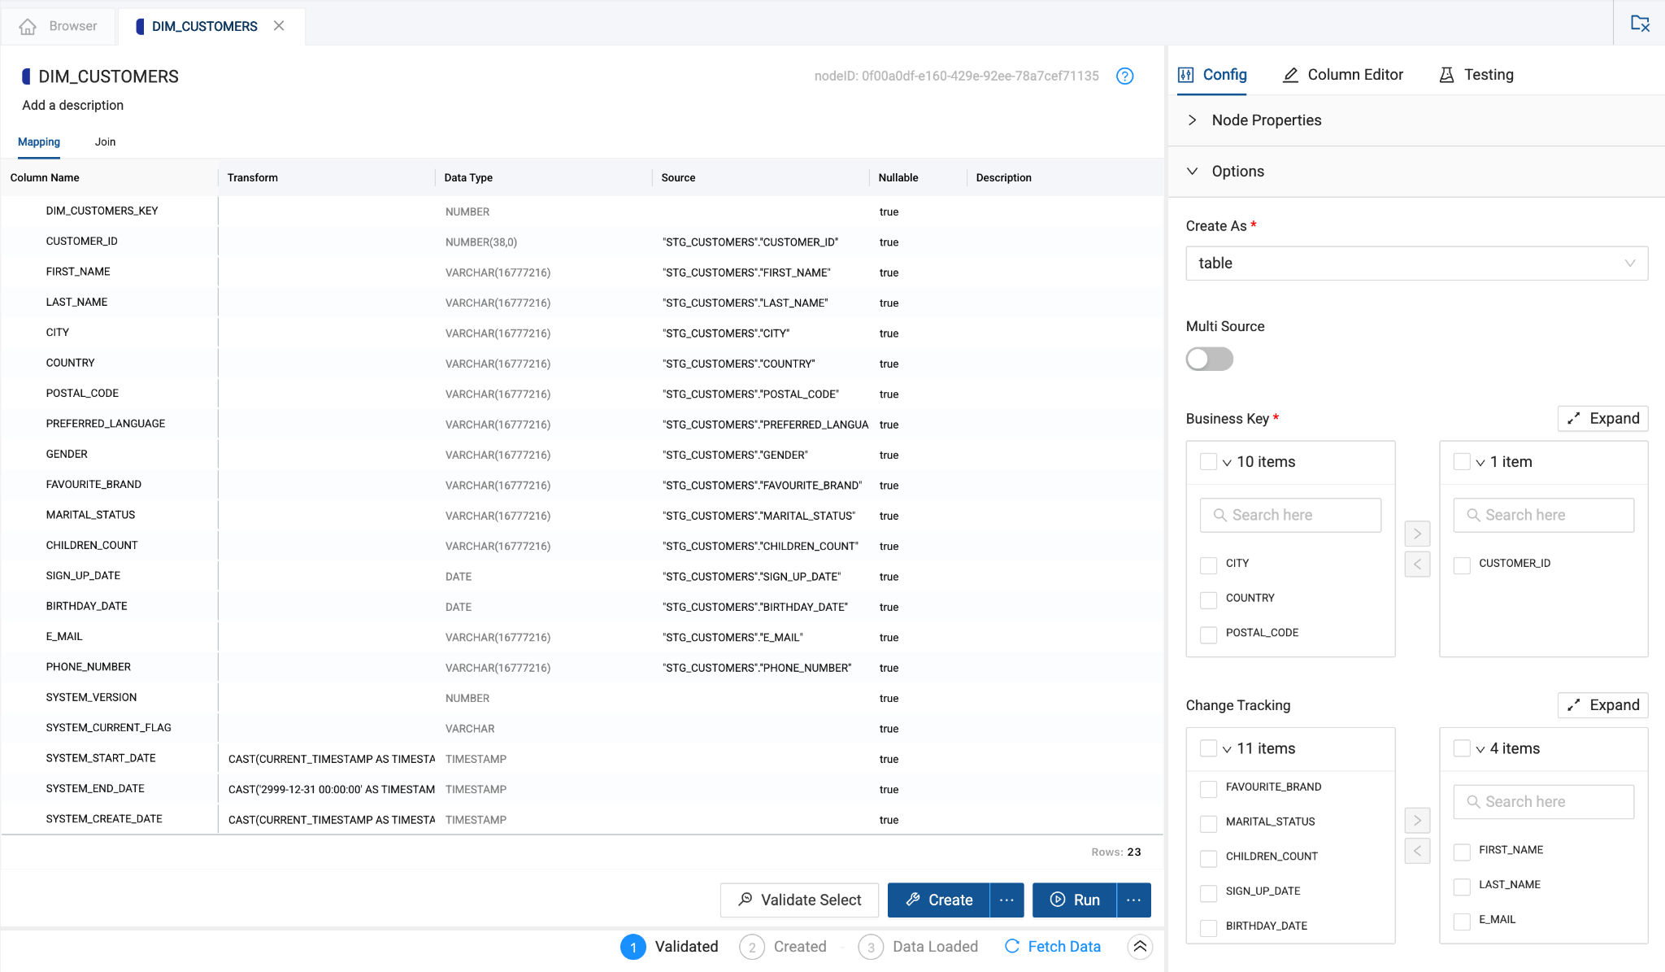Click the Business Key move-right arrow

pos(1417,534)
